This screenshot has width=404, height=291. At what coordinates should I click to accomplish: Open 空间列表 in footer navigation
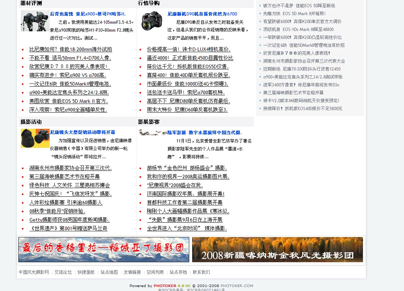click(x=155, y=272)
